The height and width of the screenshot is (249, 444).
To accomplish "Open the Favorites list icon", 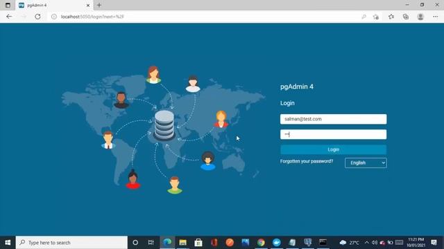I will tap(391, 17).
